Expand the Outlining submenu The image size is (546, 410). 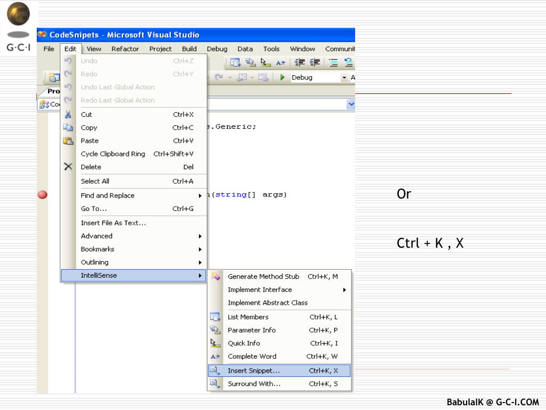click(134, 262)
